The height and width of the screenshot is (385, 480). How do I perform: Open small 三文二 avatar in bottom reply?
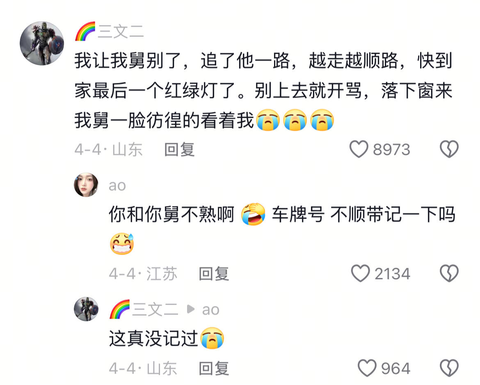click(86, 309)
